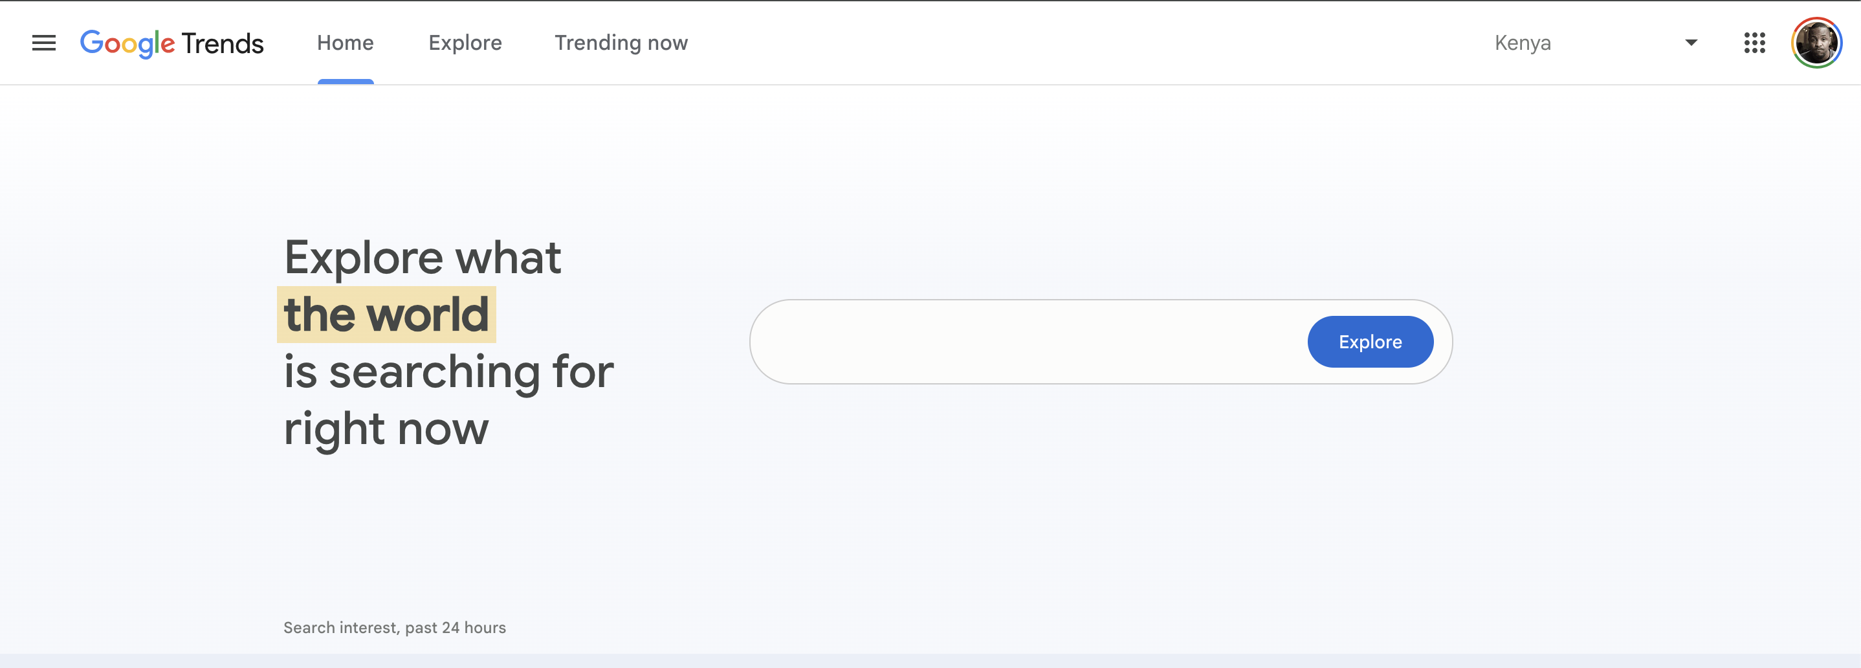
Task: Click the highlighted 'the world' text
Action: (387, 313)
